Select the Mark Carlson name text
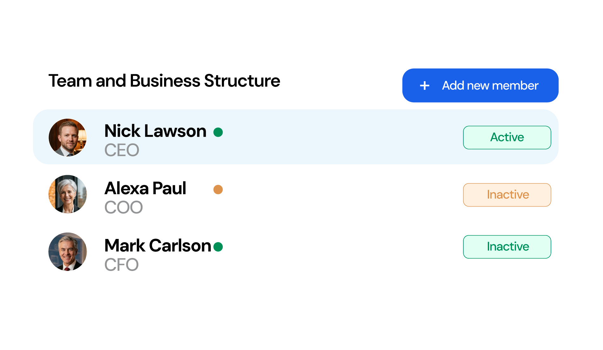 [x=157, y=246]
